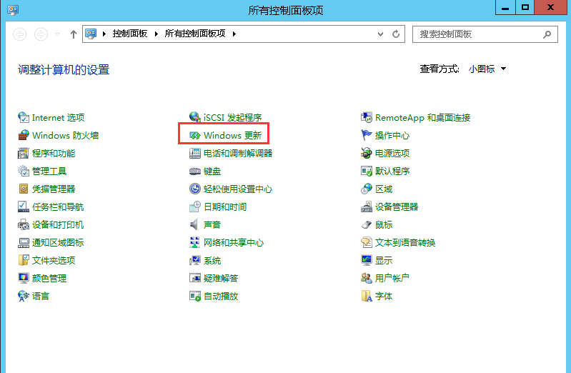Open the 程序和功能 link

[x=54, y=154]
